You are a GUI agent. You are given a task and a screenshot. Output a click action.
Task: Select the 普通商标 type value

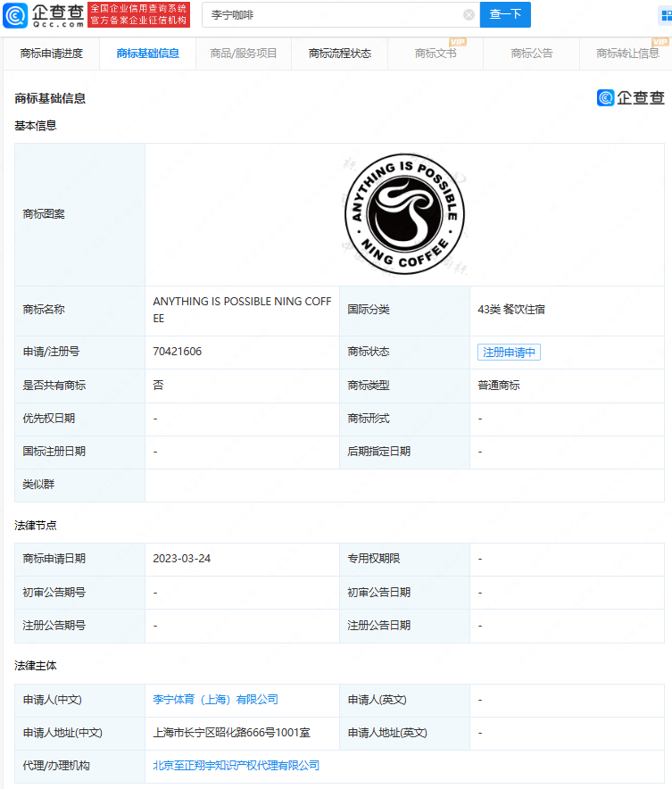point(499,386)
